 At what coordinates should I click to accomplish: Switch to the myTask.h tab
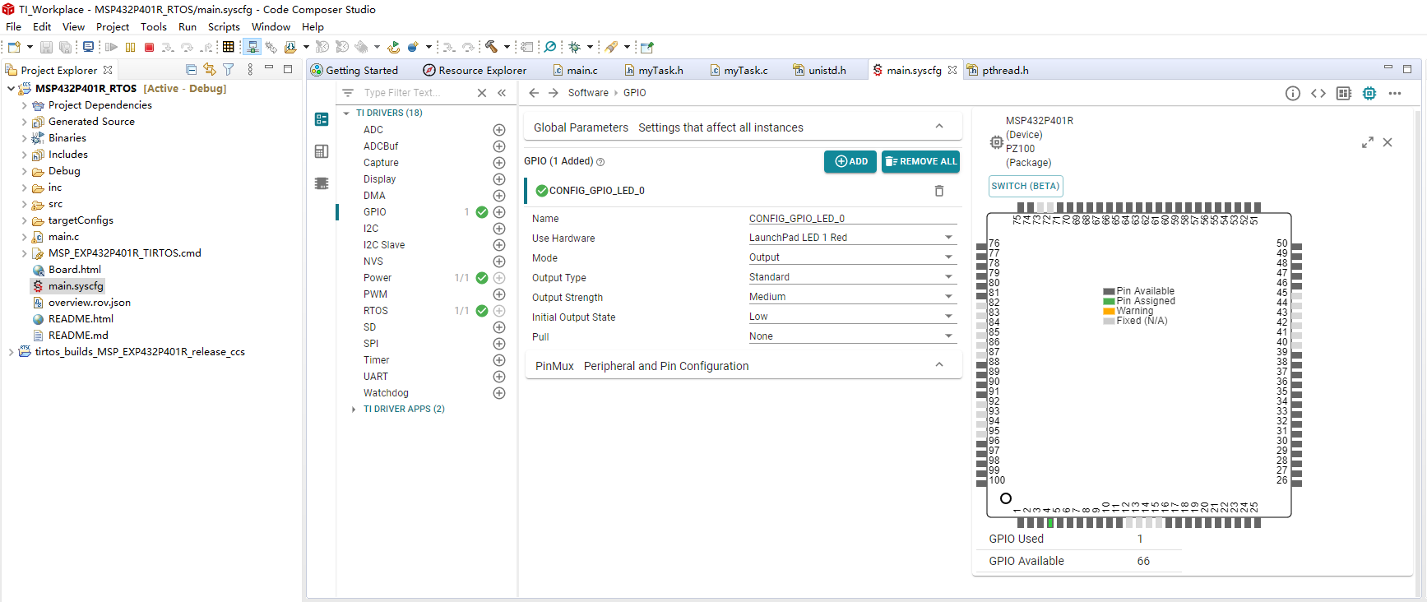point(654,70)
